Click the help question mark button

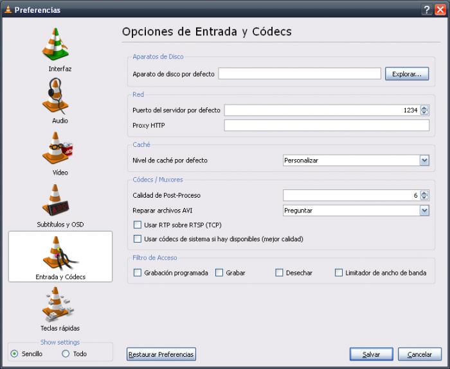pyautogui.click(x=427, y=10)
